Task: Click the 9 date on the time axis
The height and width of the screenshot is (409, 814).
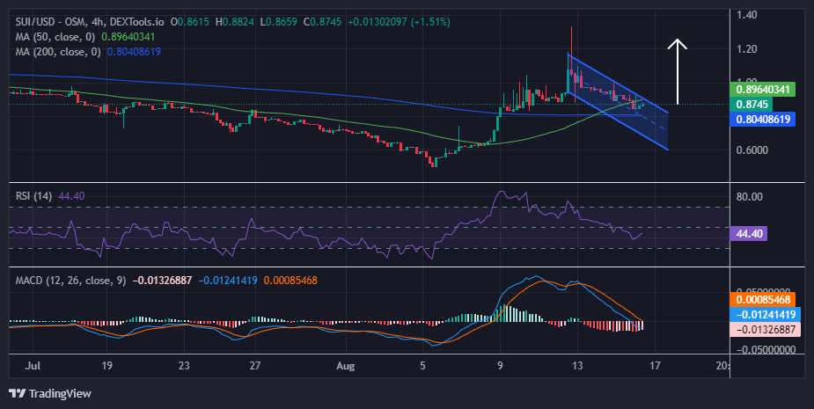Action: [x=500, y=366]
